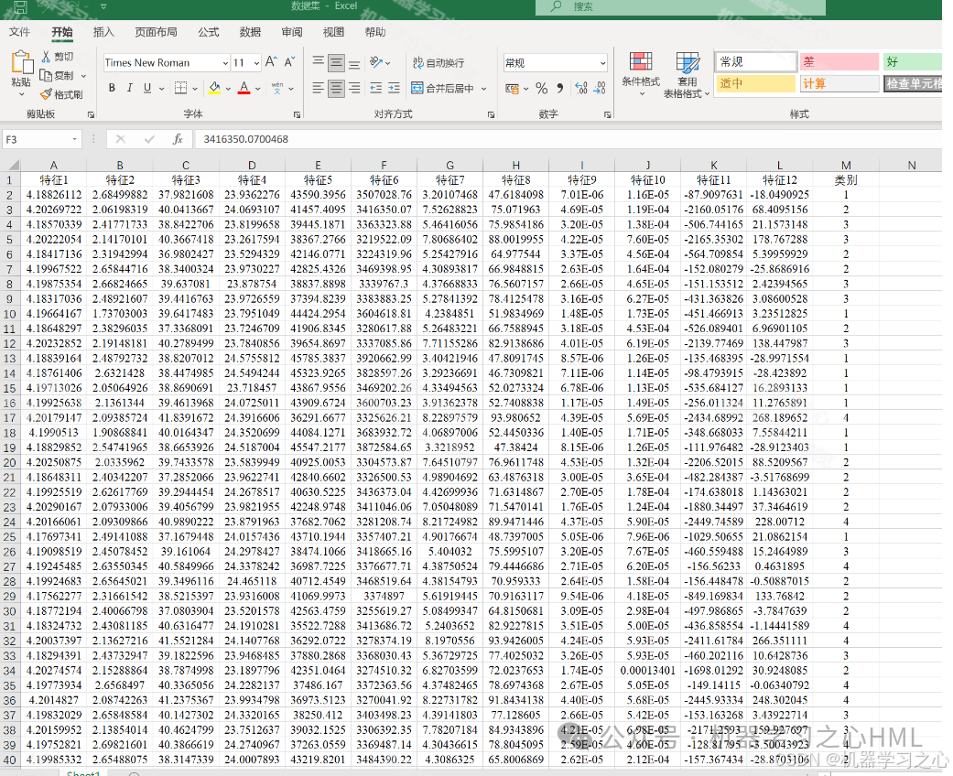This screenshot has width=953, height=776.
Task: Apply the yellow fill color
Action: [214, 88]
